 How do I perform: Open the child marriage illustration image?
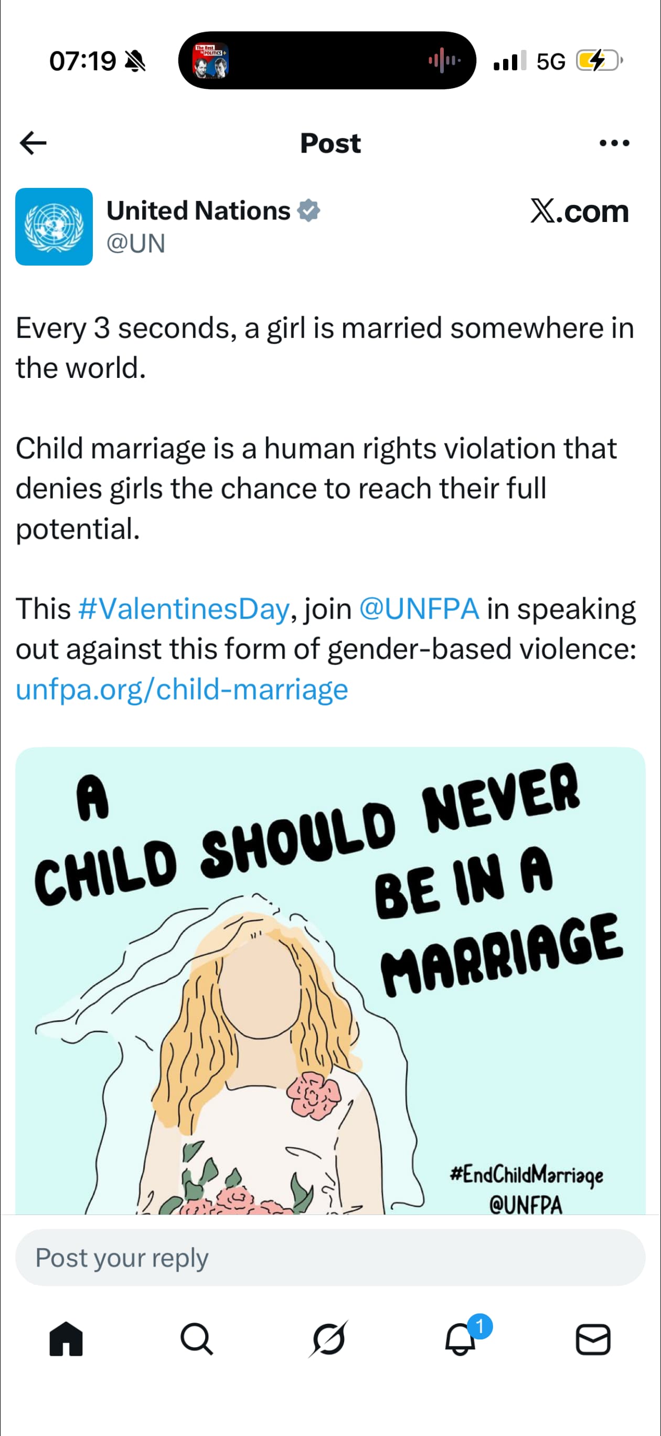(x=330, y=981)
